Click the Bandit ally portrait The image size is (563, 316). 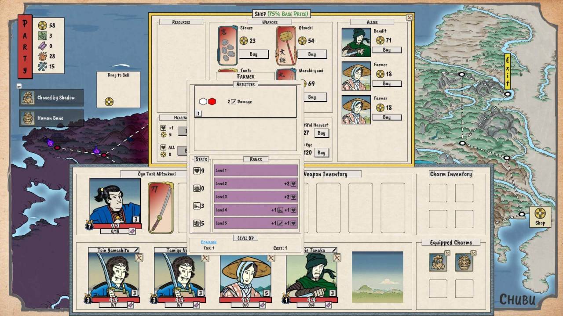[356, 43]
